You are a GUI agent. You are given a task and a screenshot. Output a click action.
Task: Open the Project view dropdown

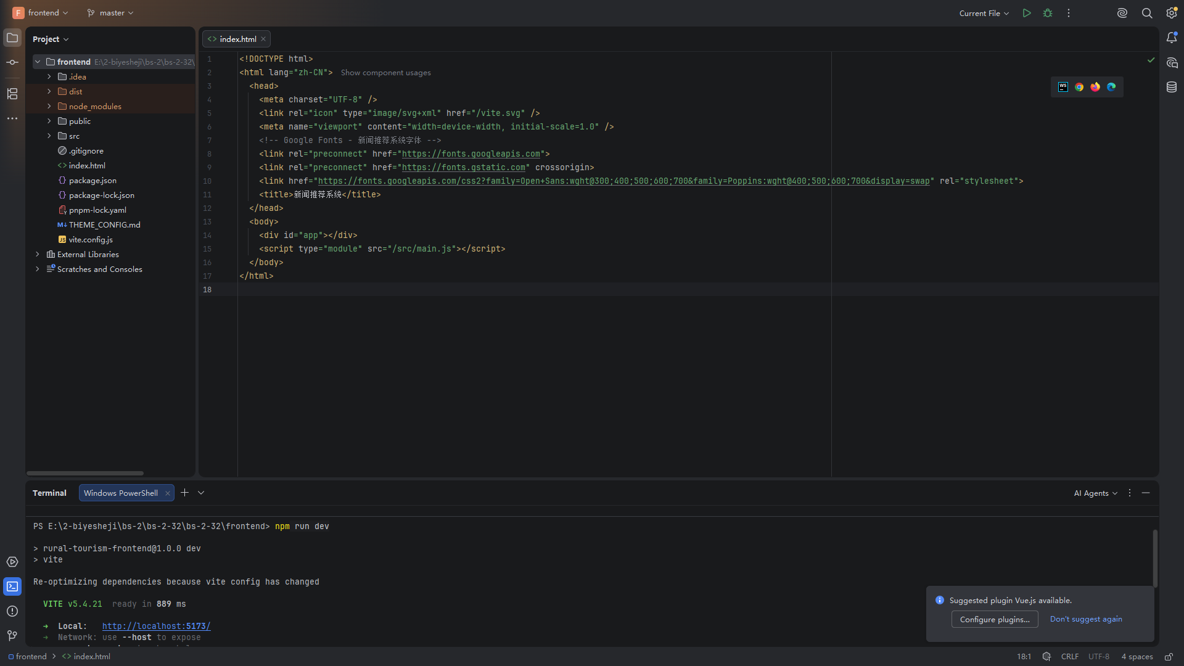tap(51, 39)
